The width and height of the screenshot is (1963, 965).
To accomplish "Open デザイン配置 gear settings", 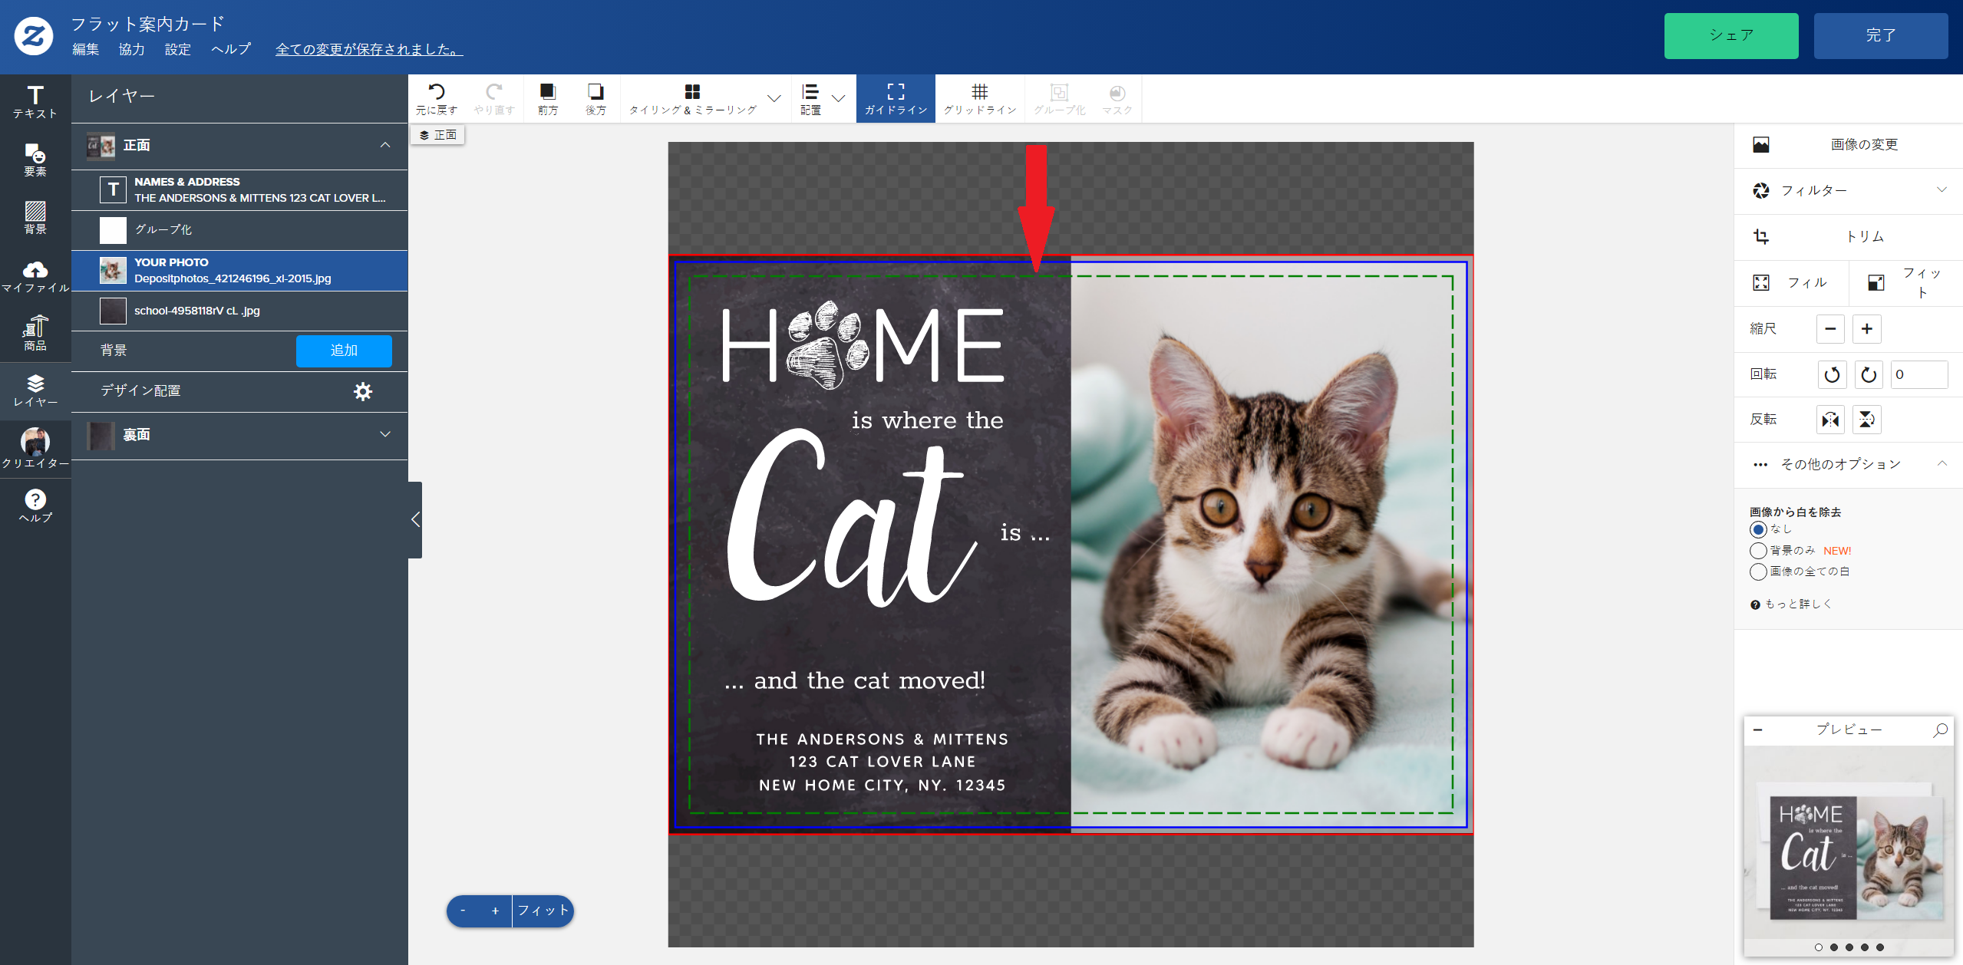I will (x=363, y=391).
